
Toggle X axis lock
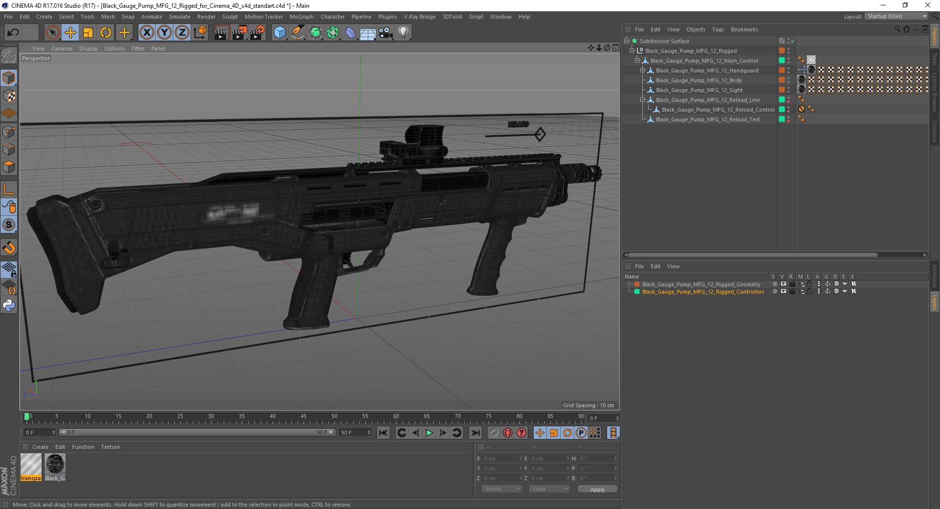[x=146, y=33]
